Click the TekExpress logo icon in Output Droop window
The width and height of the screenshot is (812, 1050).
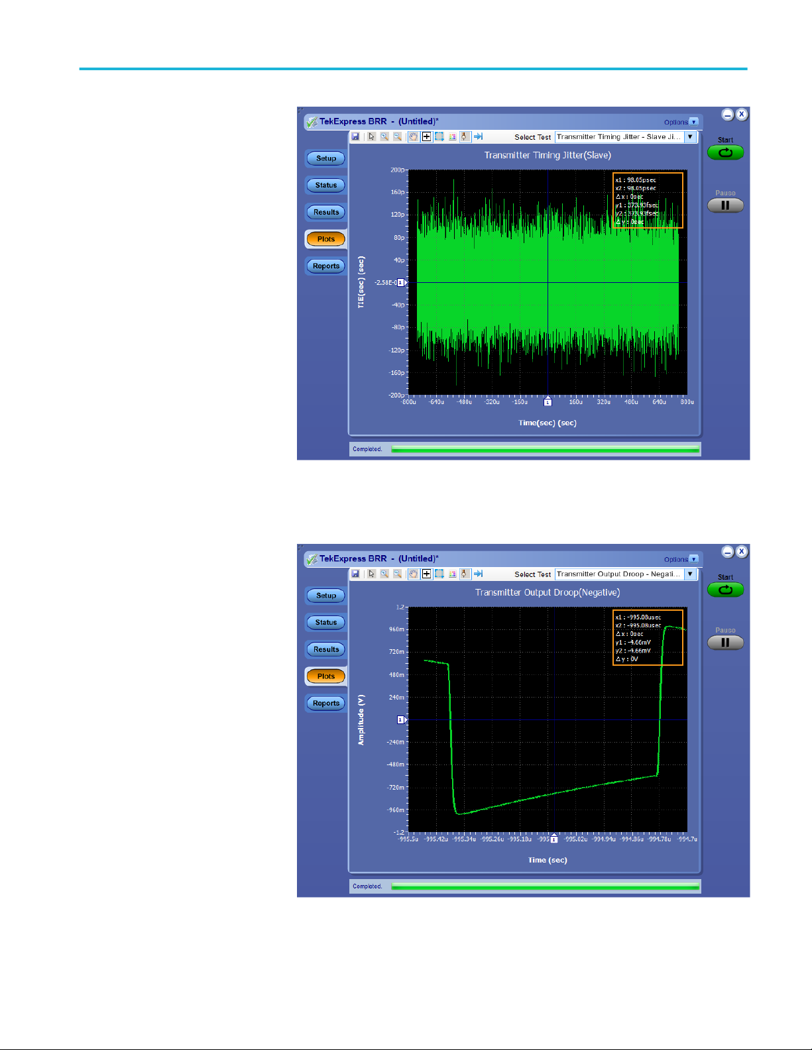[312, 559]
